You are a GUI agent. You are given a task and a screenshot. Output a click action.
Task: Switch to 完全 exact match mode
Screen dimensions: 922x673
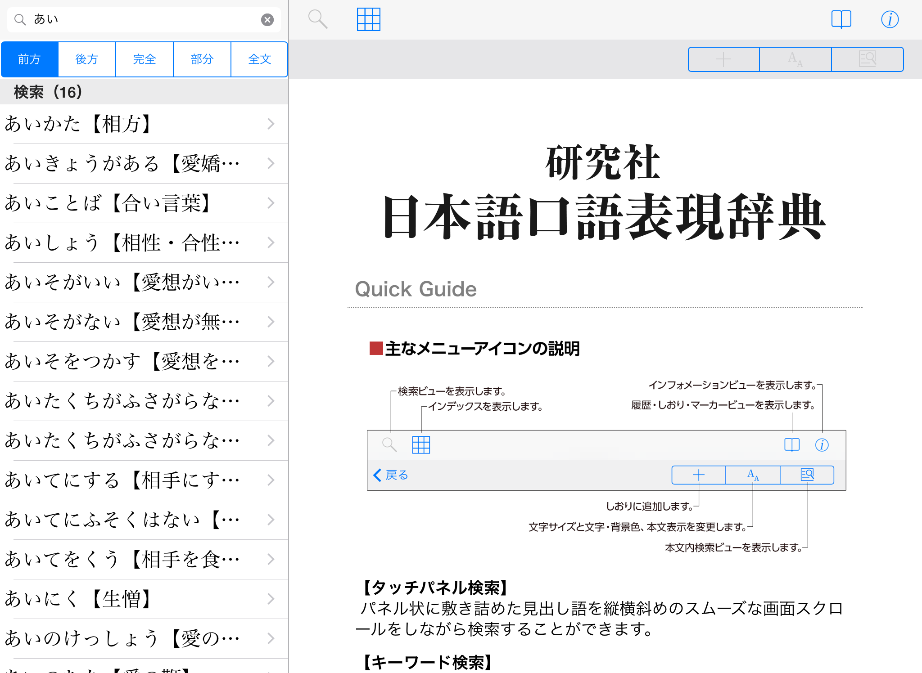click(145, 59)
